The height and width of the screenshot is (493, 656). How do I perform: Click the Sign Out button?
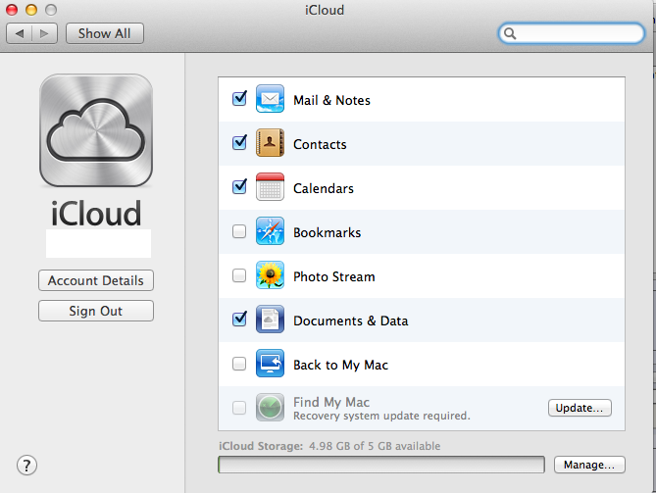point(96,311)
